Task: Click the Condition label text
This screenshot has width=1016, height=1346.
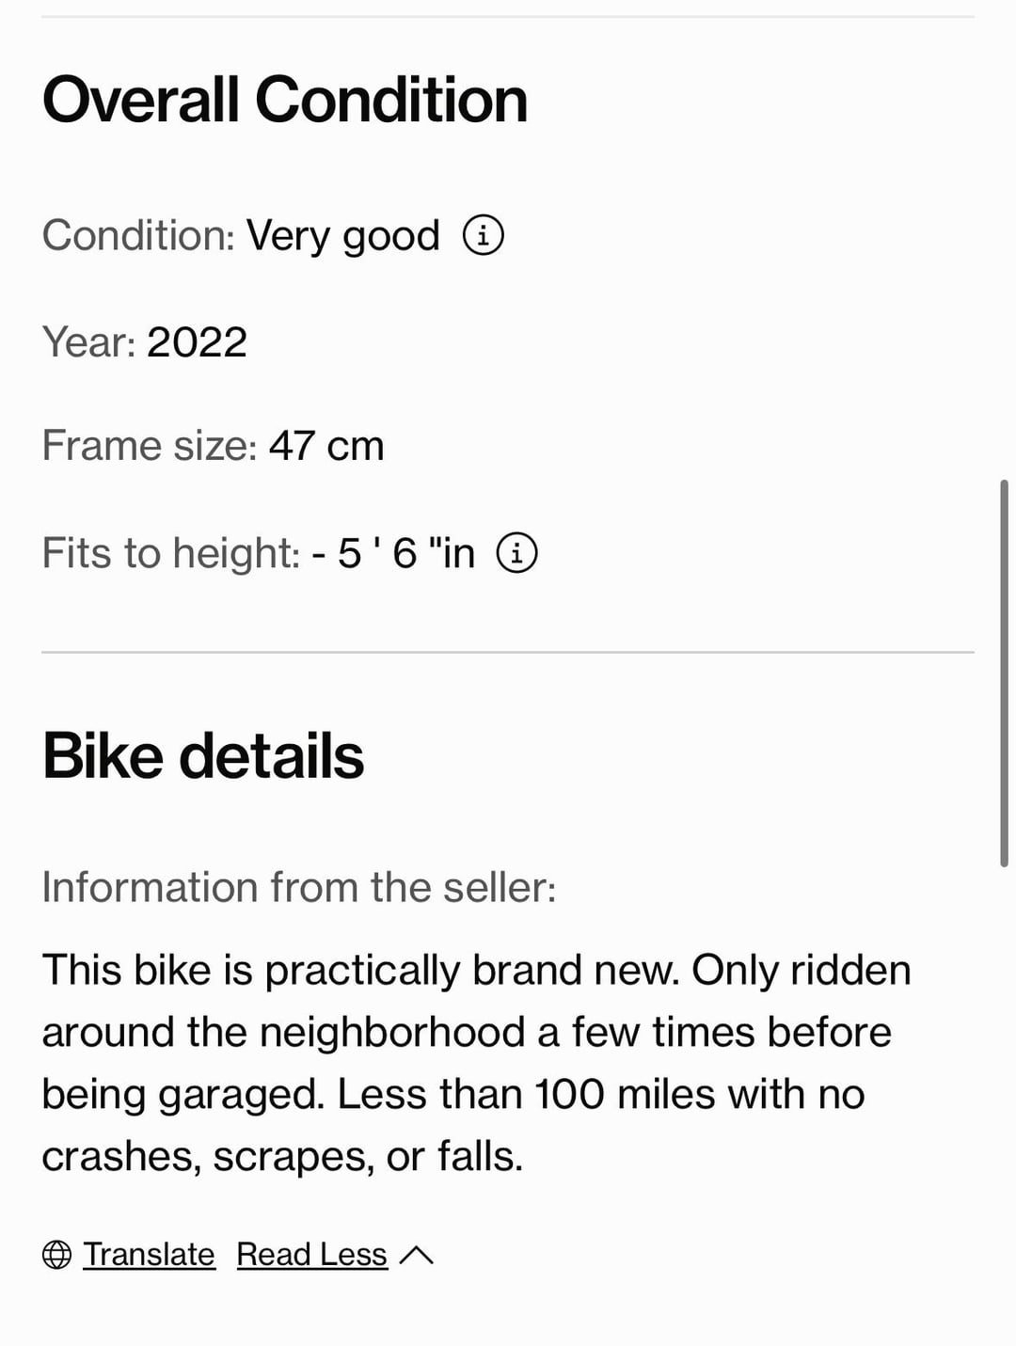Action: click(138, 235)
